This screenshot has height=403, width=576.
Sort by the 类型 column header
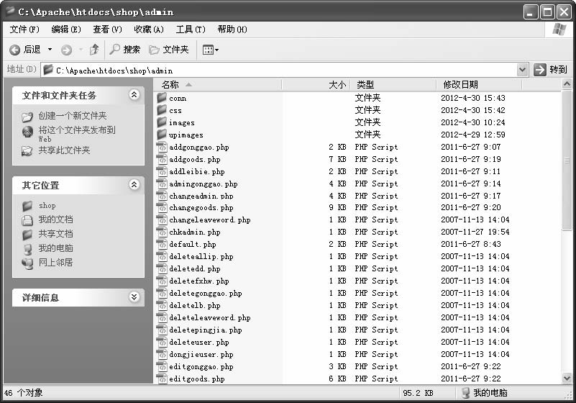[x=393, y=85]
